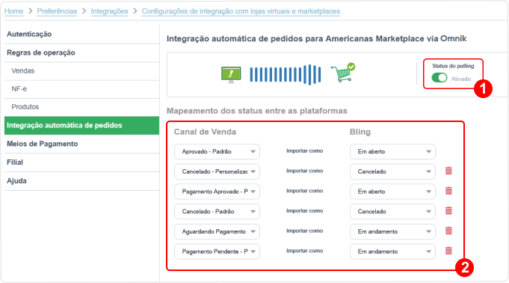Toggle the Status do pulling switch
Image resolution: width=509 pixels, height=283 pixels.
point(439,78)
